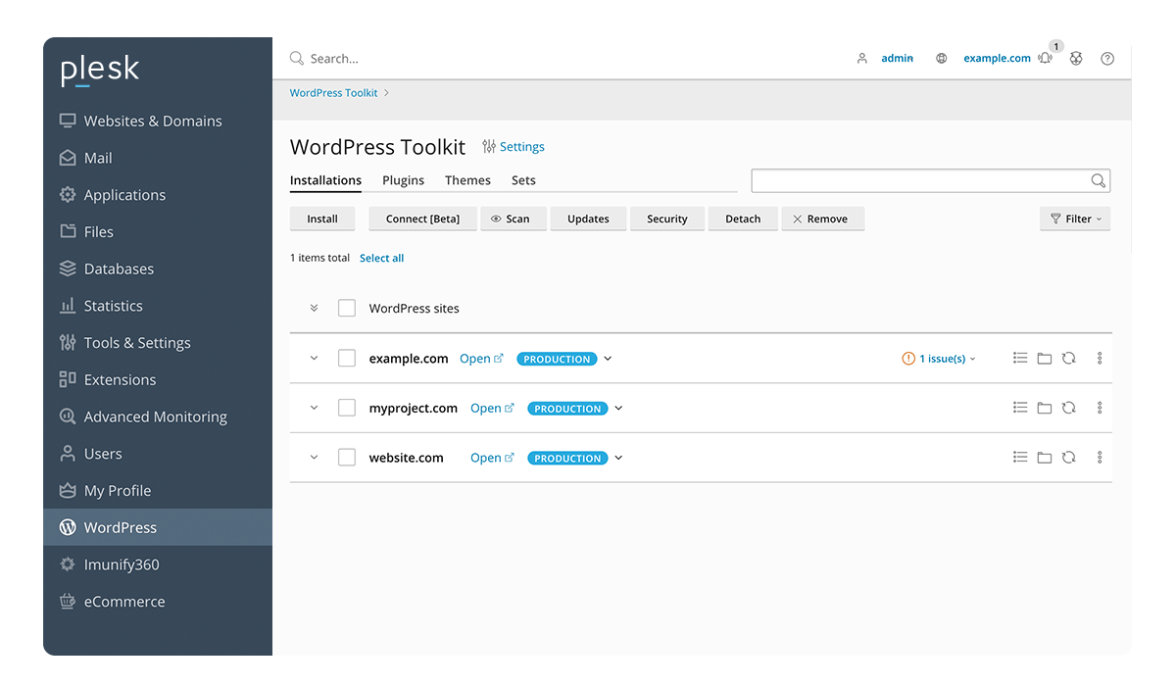Click inside the installations search field
The width and height of the screenshot is (1176, 686).
[921, 180]
